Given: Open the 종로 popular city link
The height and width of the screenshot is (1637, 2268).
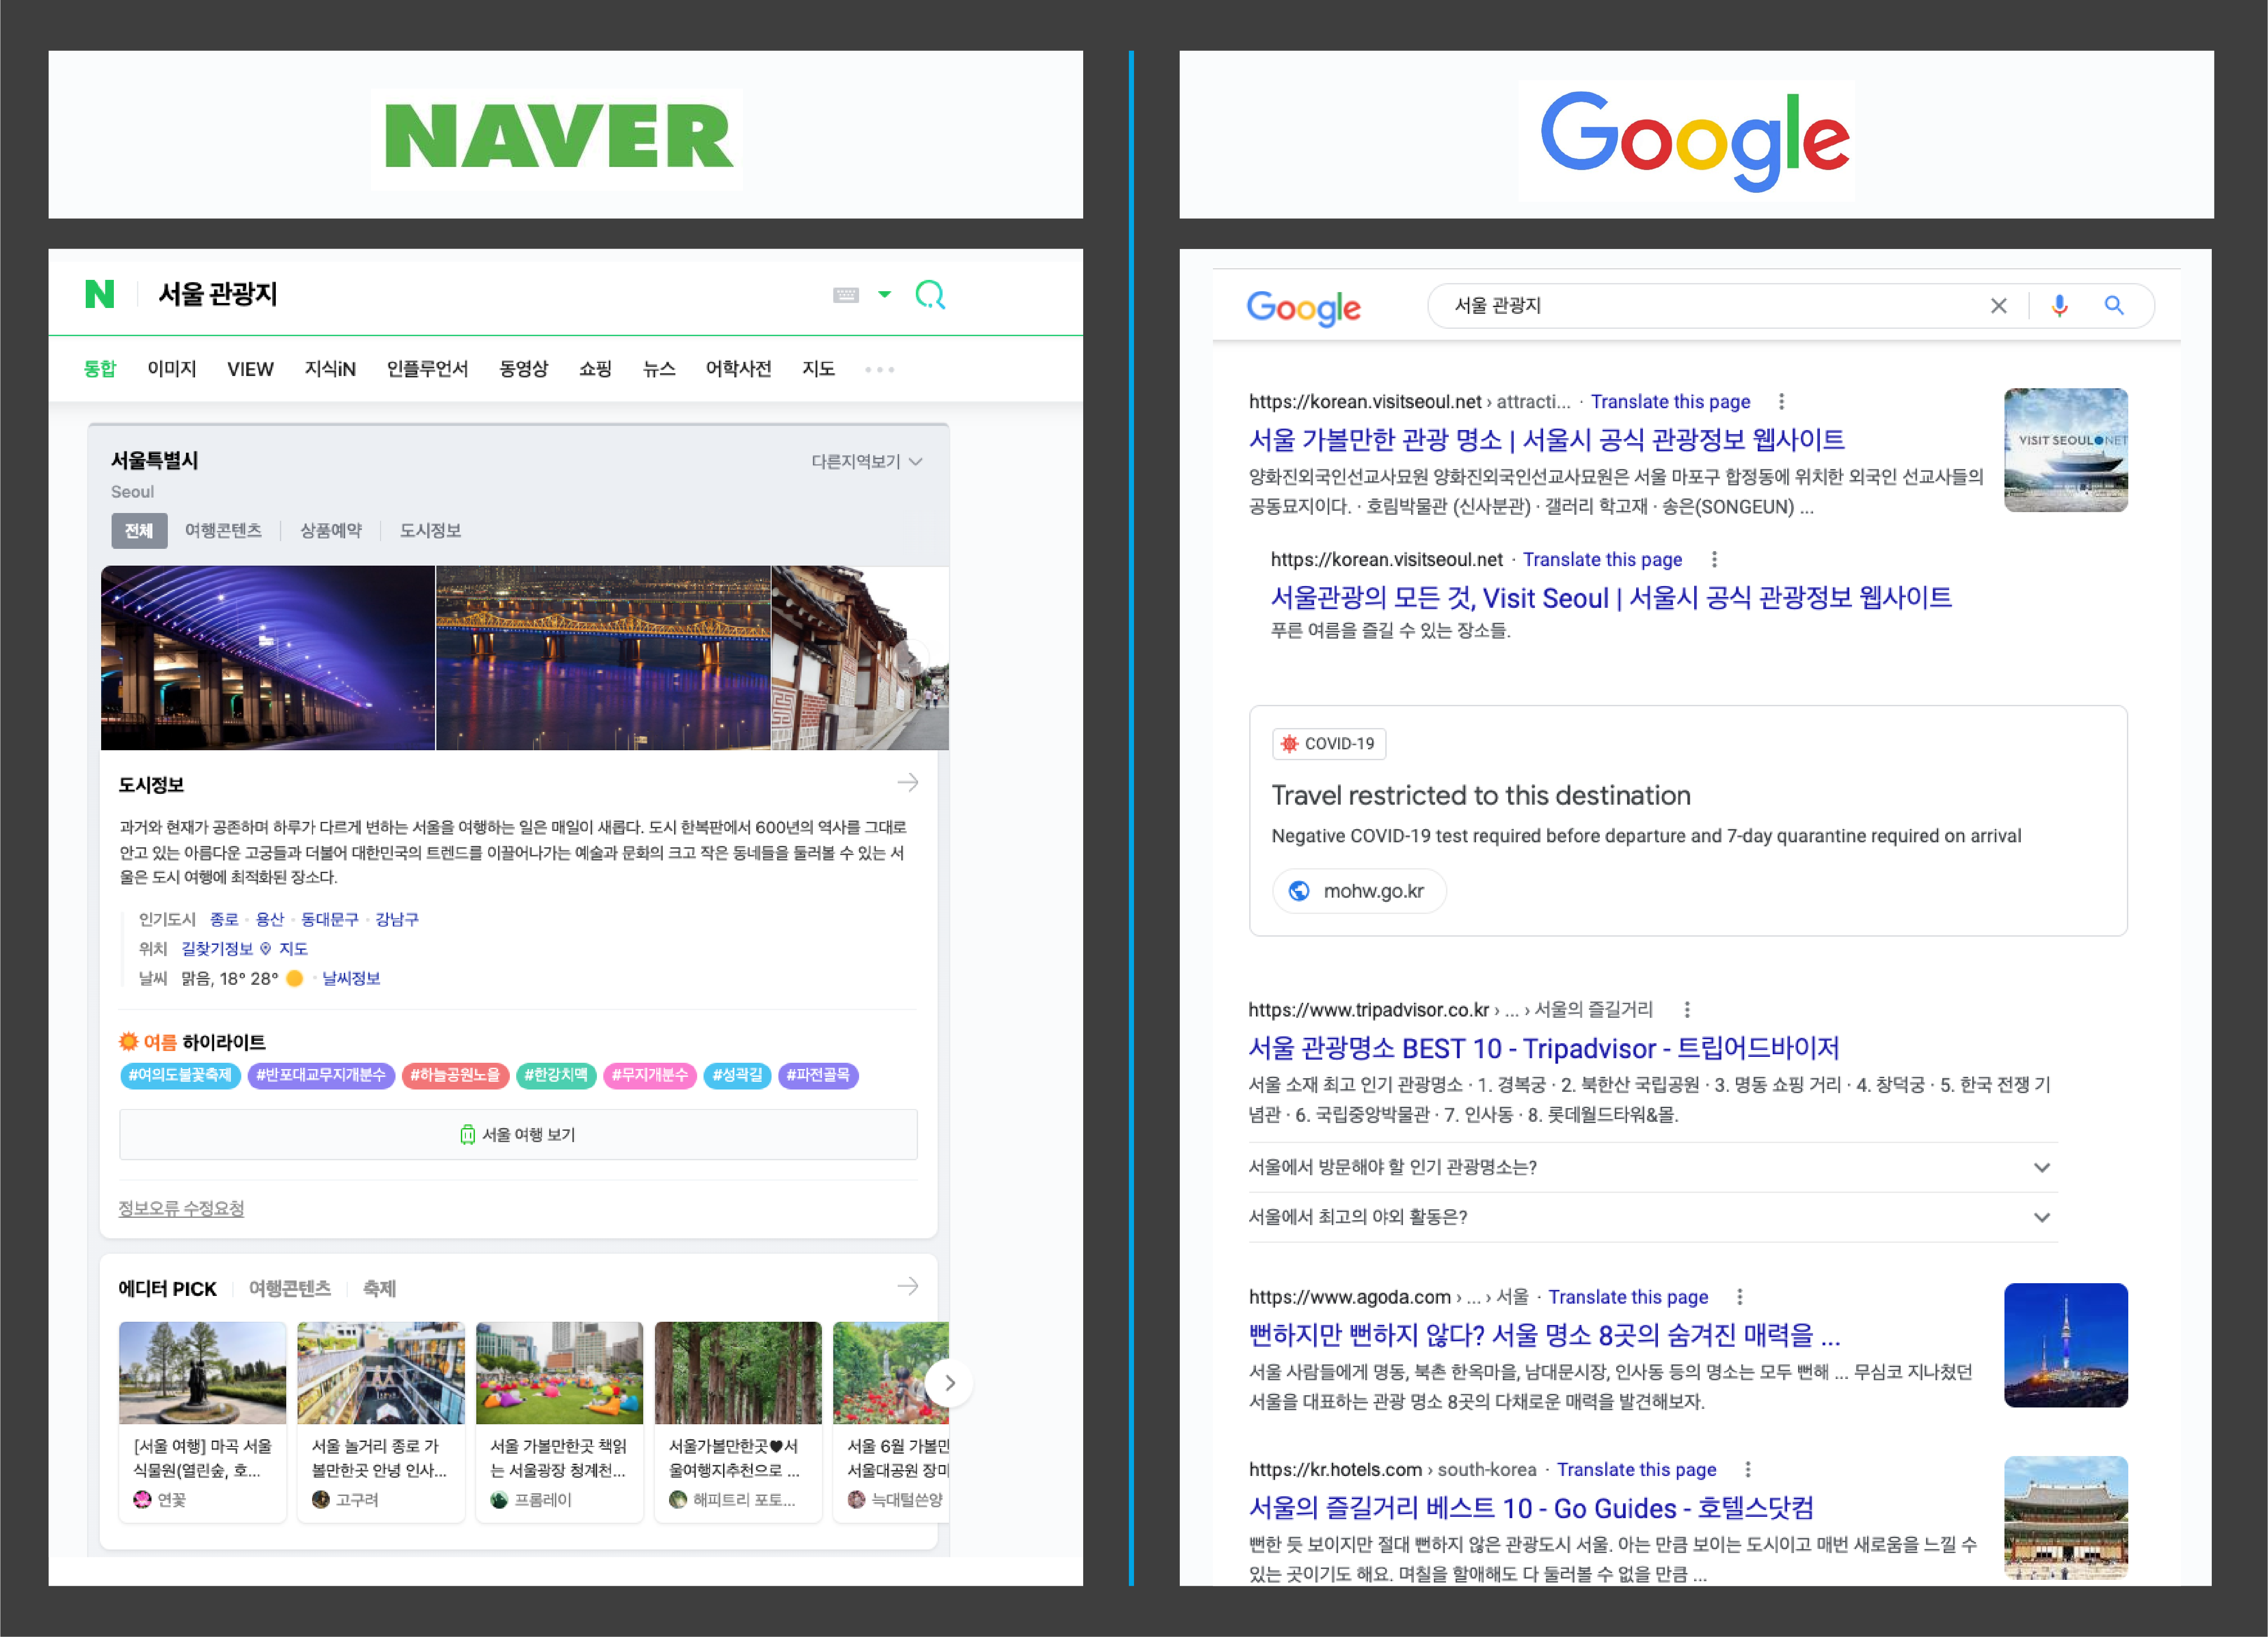Looking at the screenshot, I should coord(224,919).
